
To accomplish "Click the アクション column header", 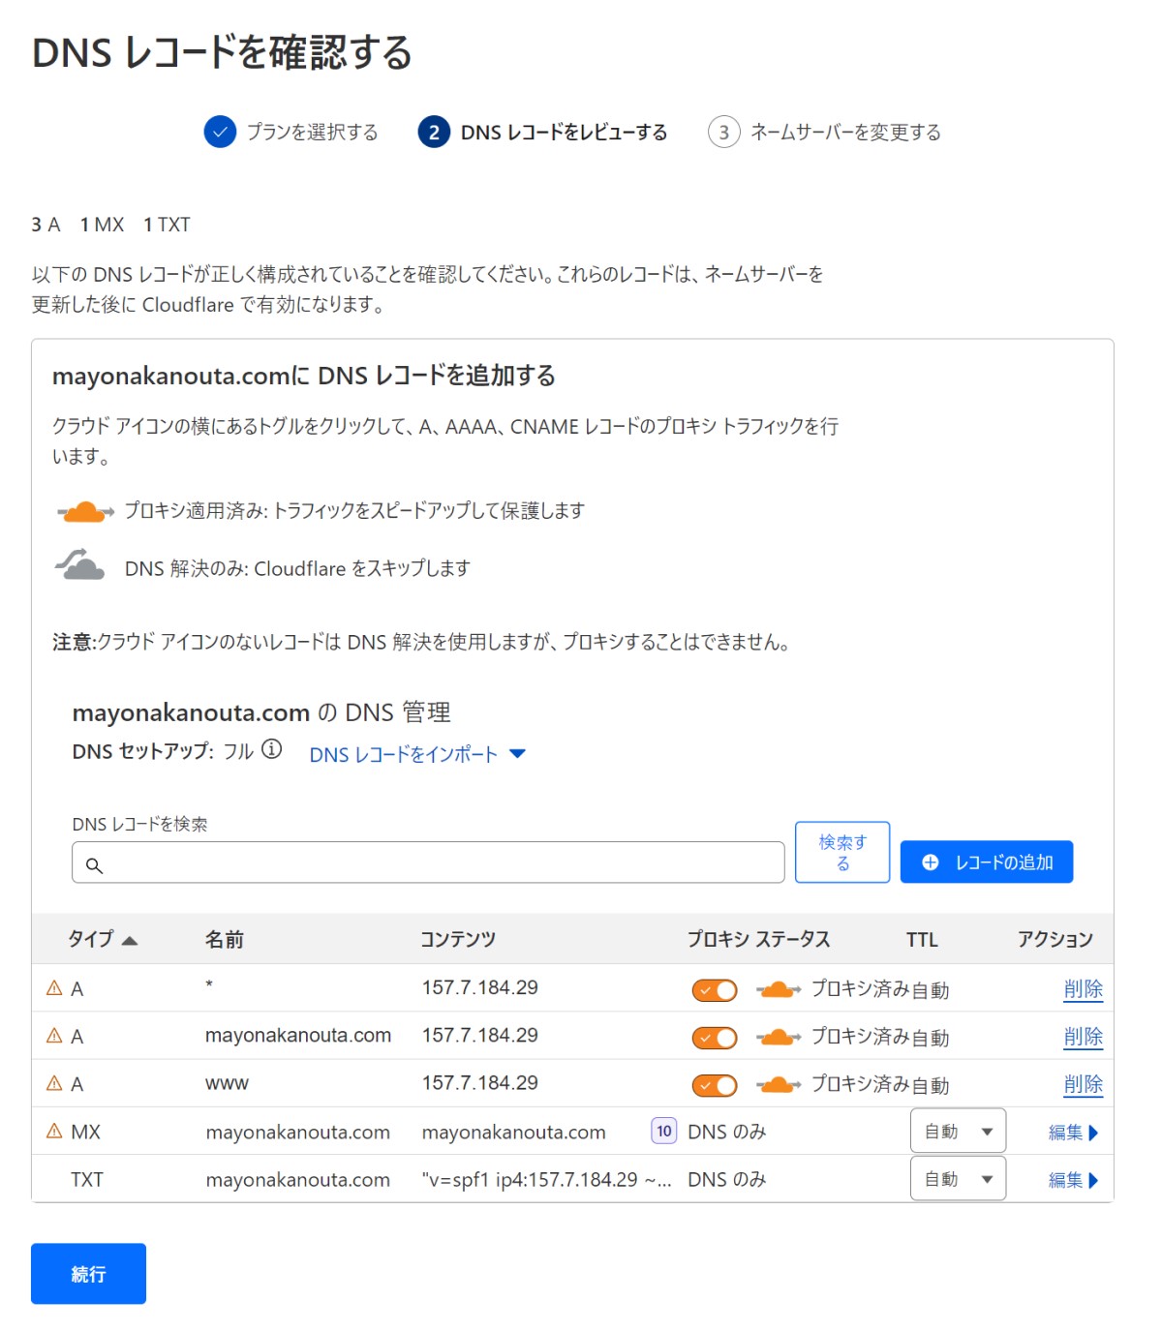I will point(1055,939).
